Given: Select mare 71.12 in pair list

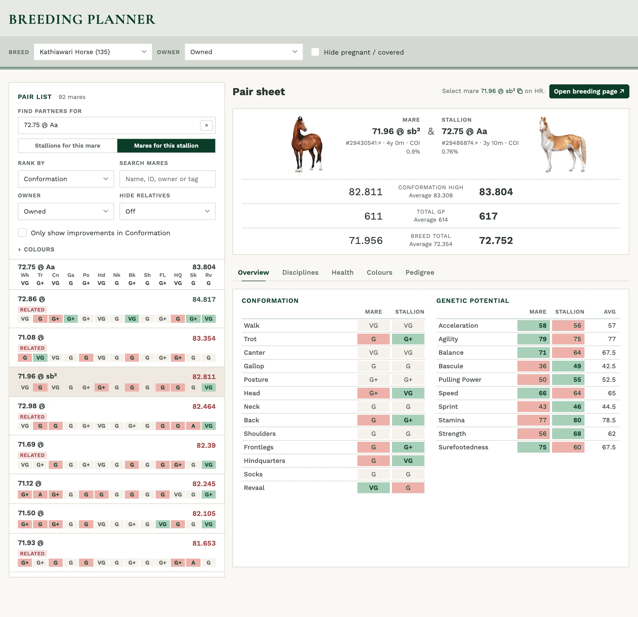Looking at the screenshot, I should 117,489.
